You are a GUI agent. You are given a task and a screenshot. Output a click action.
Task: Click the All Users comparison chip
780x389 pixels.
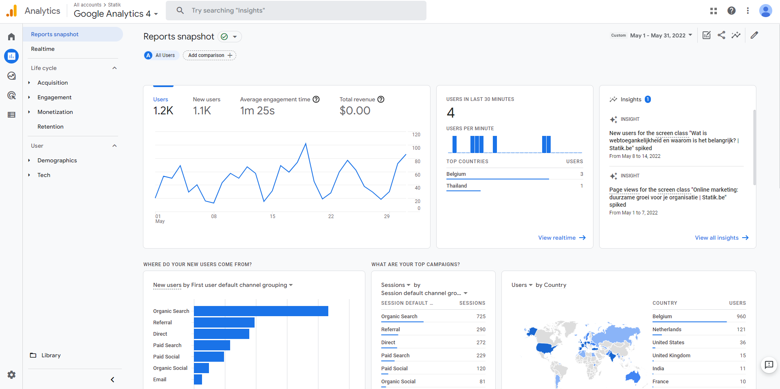tap(161, 55)
